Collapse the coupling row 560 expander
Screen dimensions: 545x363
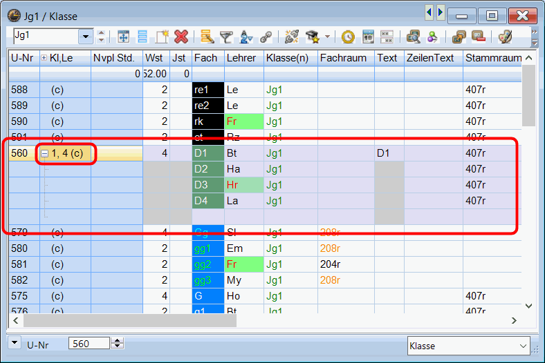[44, 153]
